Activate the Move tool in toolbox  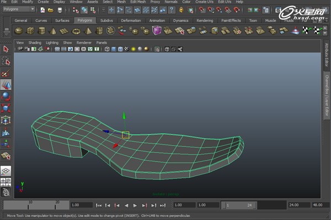coord(6,85)
